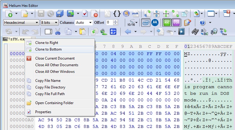This screenshot has width=235, height=130.
Task: Click the magnifier find text icon
Action: 214,32
